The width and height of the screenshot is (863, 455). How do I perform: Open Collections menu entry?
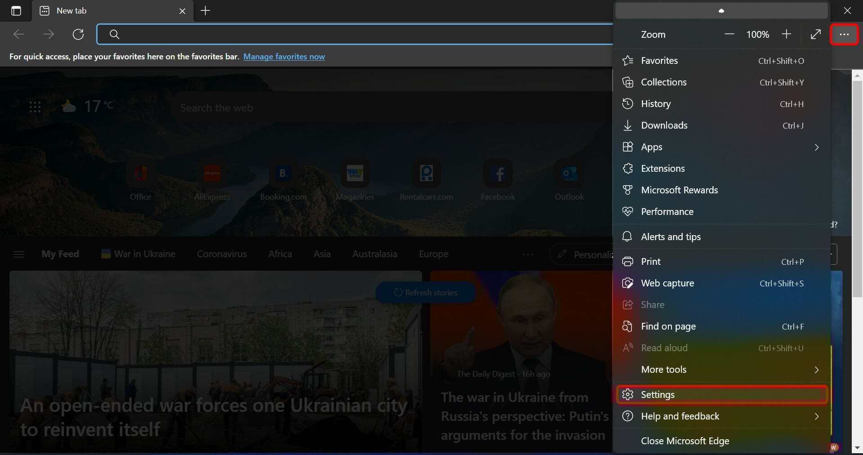click(x=721, y=82)
